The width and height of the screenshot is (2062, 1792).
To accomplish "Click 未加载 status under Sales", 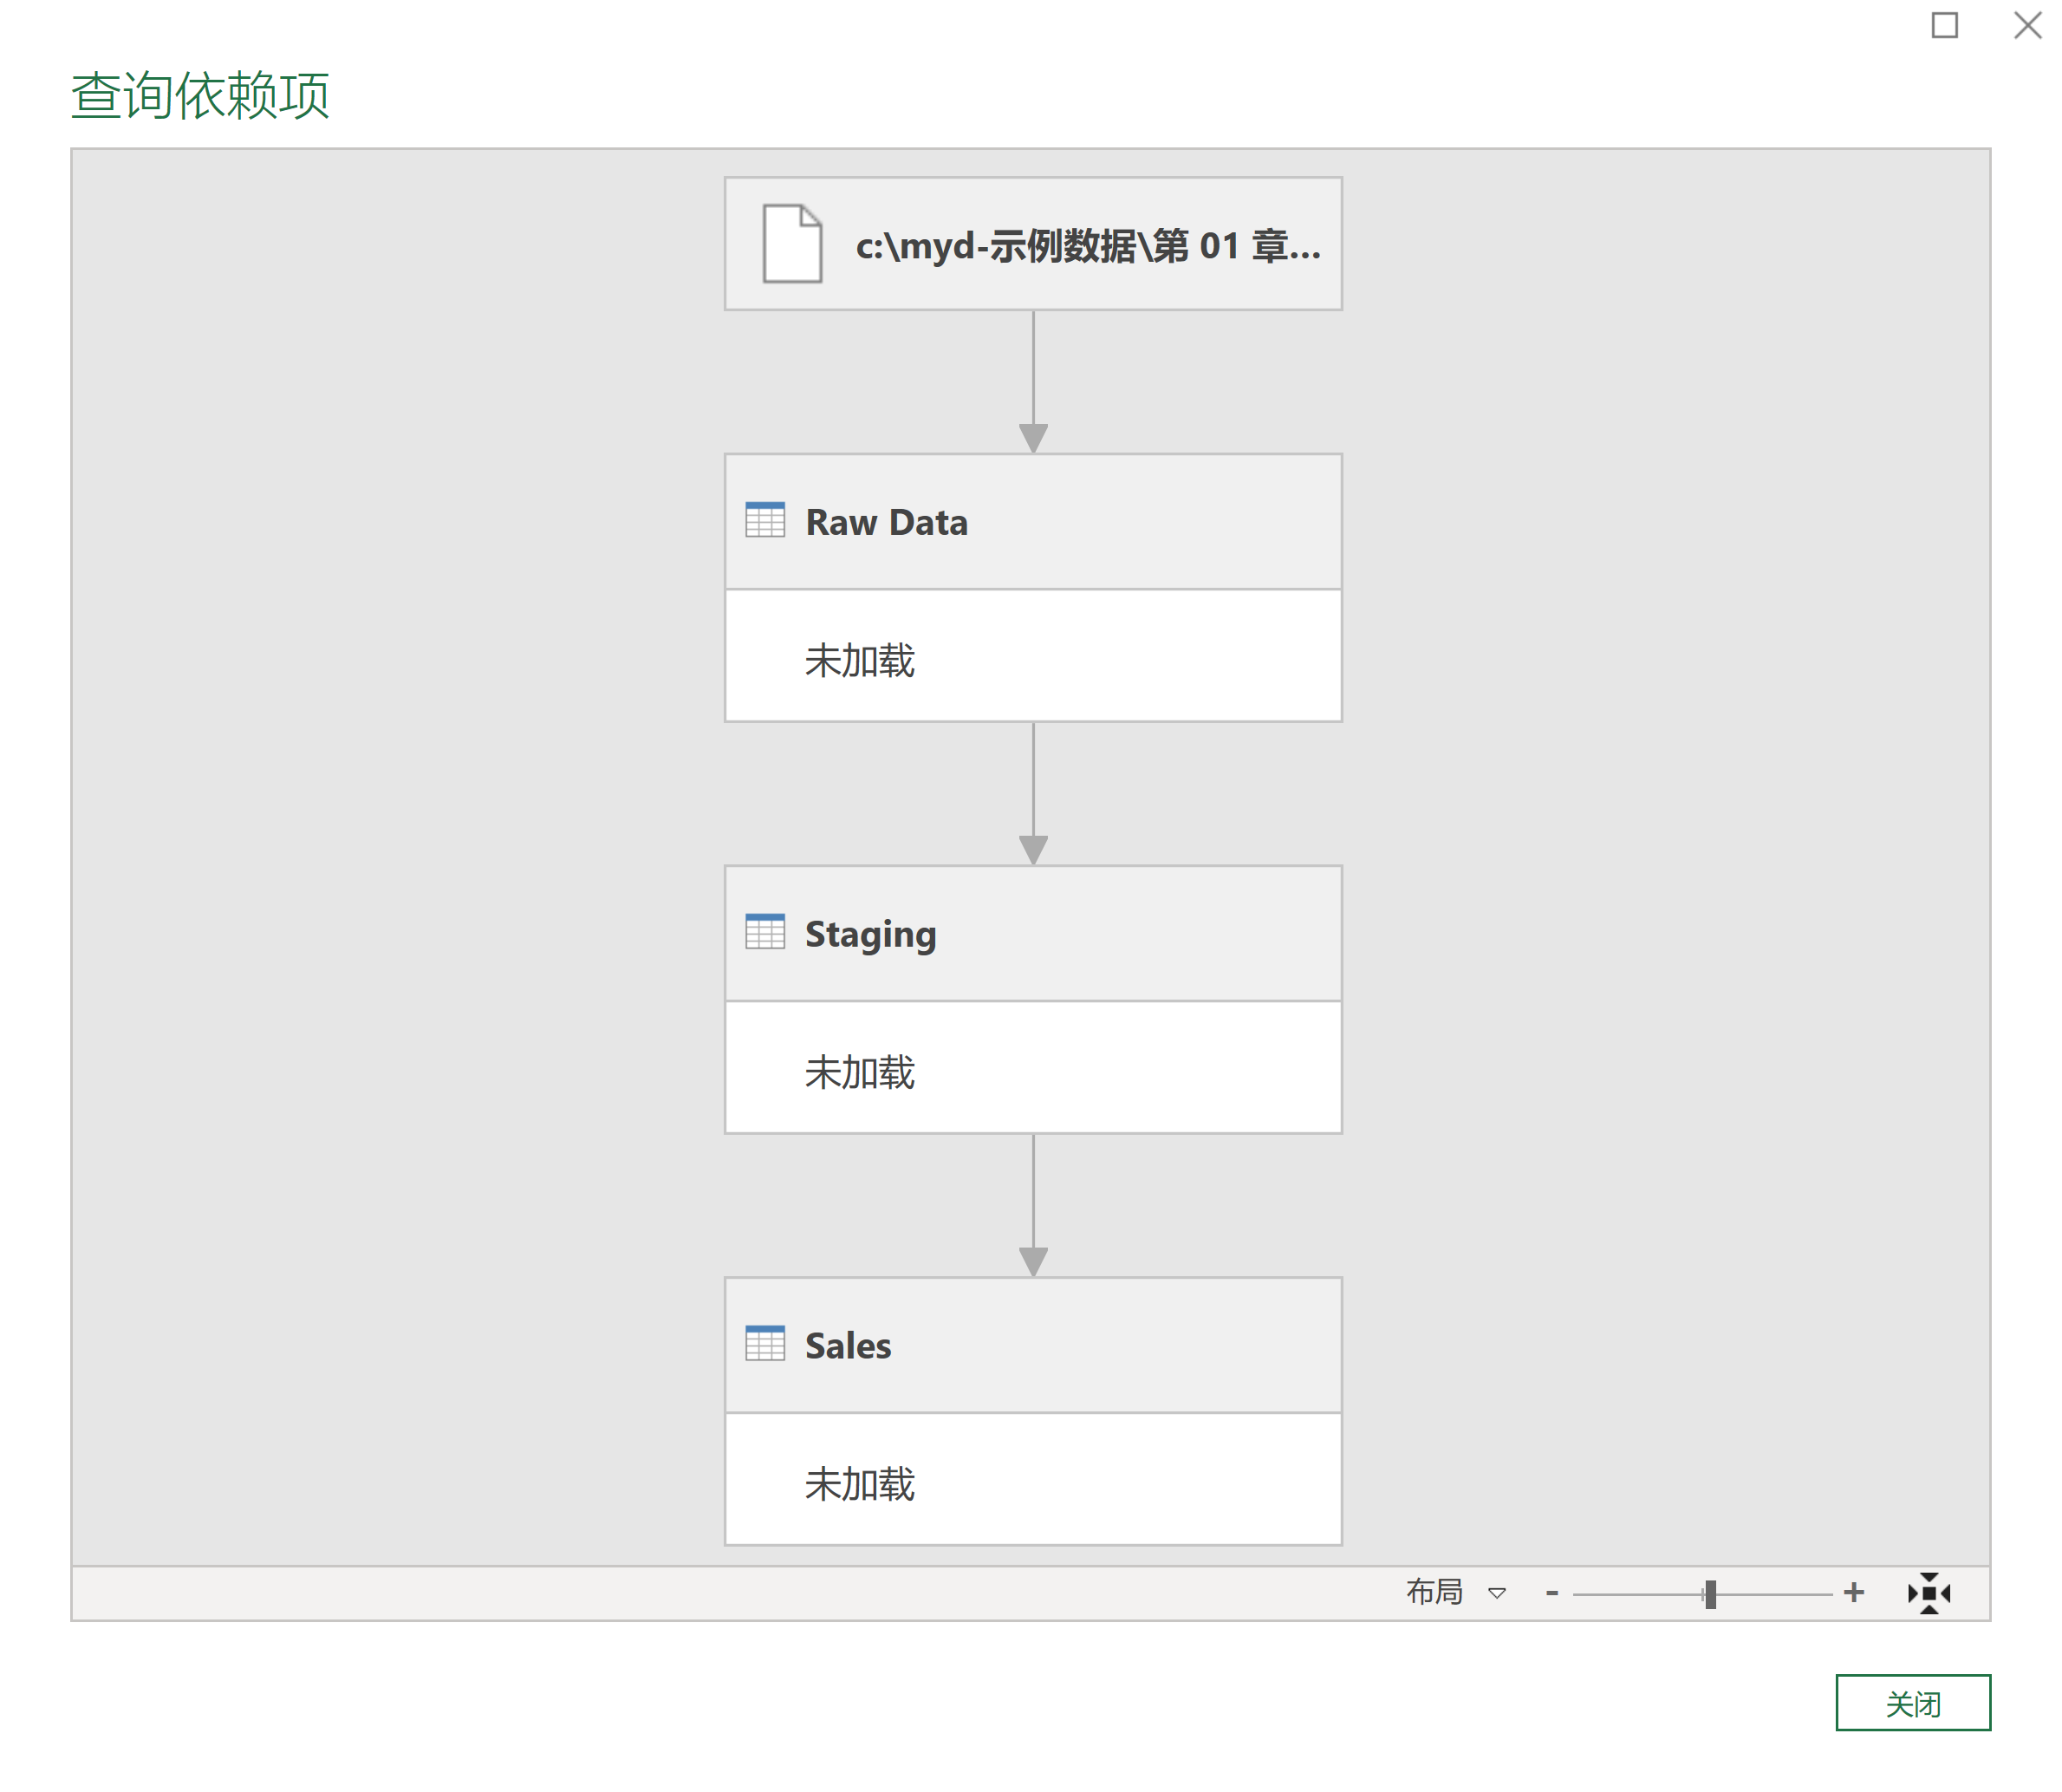I will (x=860, y=1484).
